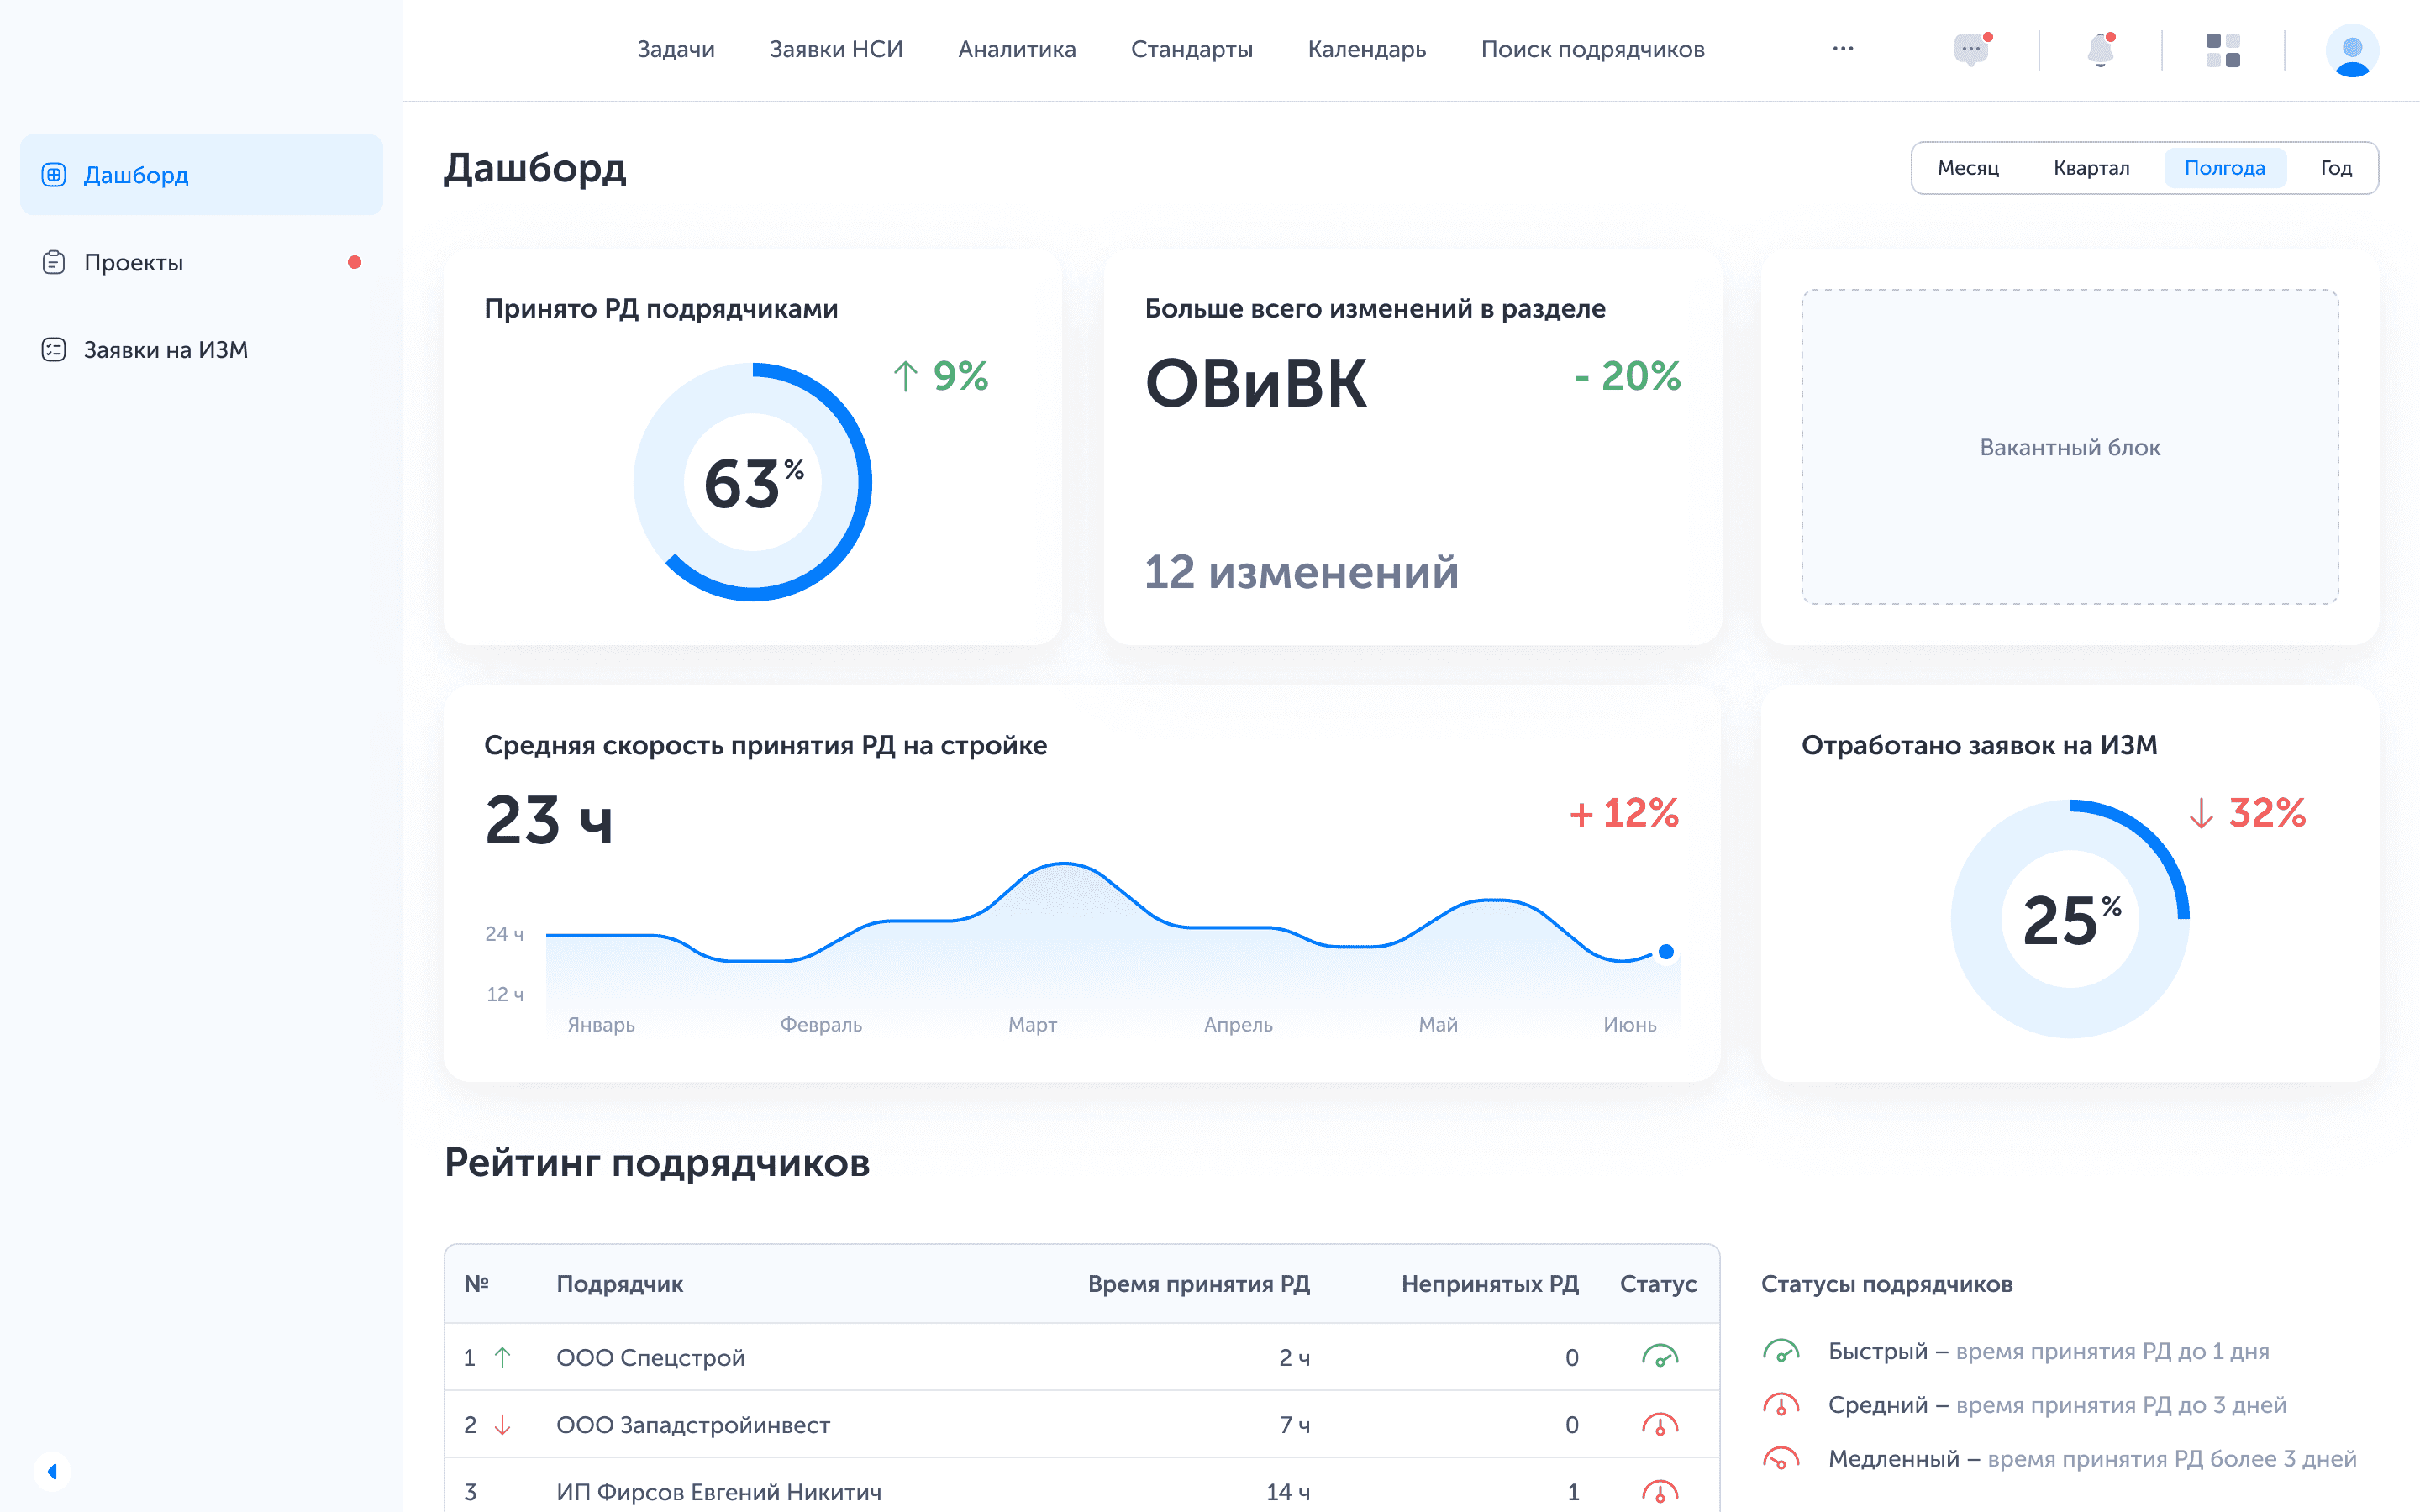The height and width of the screenshot is (1512, 2420).
Task: Switch the period to Квартал
Action: tap(2091, 168)
